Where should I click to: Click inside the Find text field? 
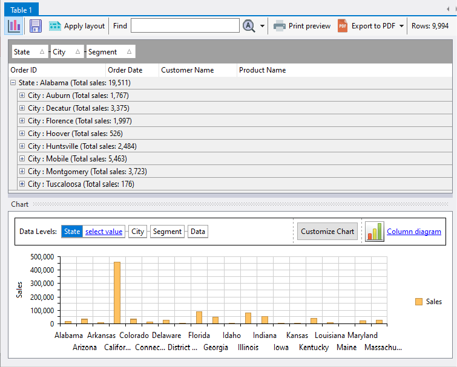coord(185,25)
